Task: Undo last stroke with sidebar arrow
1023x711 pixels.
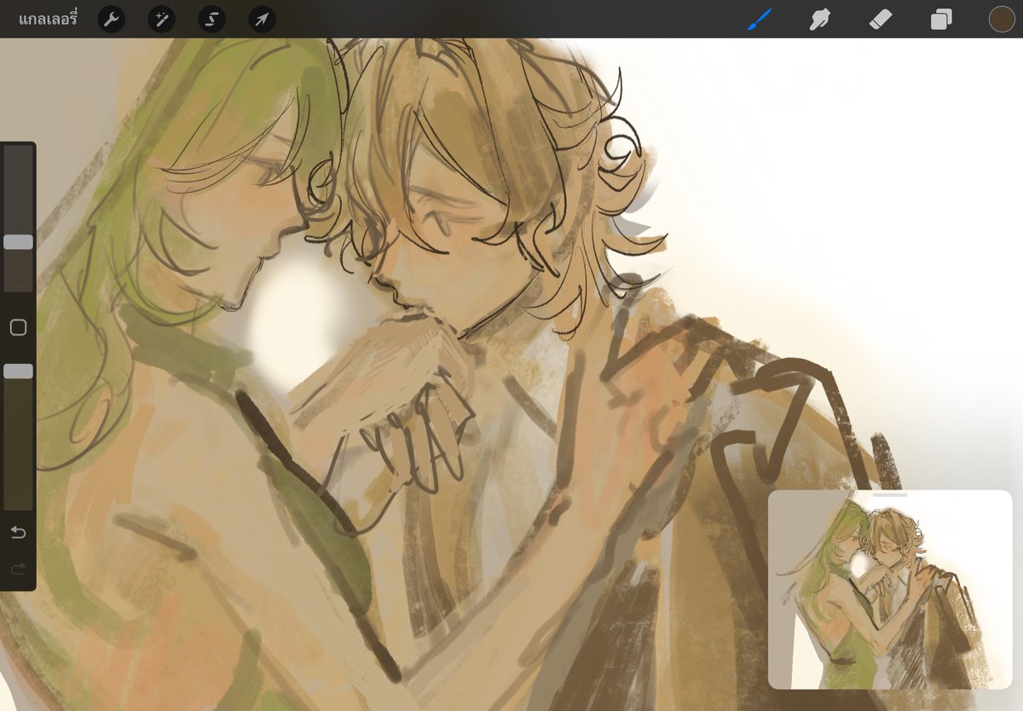Action: click(x=18, y=533)
